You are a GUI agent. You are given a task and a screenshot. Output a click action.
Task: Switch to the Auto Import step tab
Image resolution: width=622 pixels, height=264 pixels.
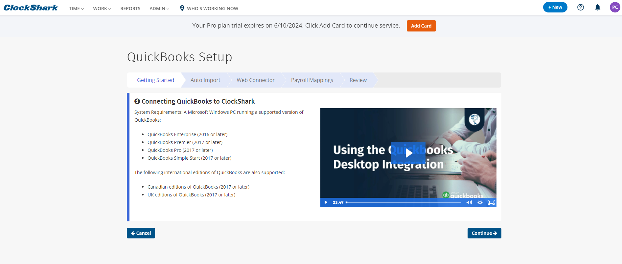(x=205, y=80)
